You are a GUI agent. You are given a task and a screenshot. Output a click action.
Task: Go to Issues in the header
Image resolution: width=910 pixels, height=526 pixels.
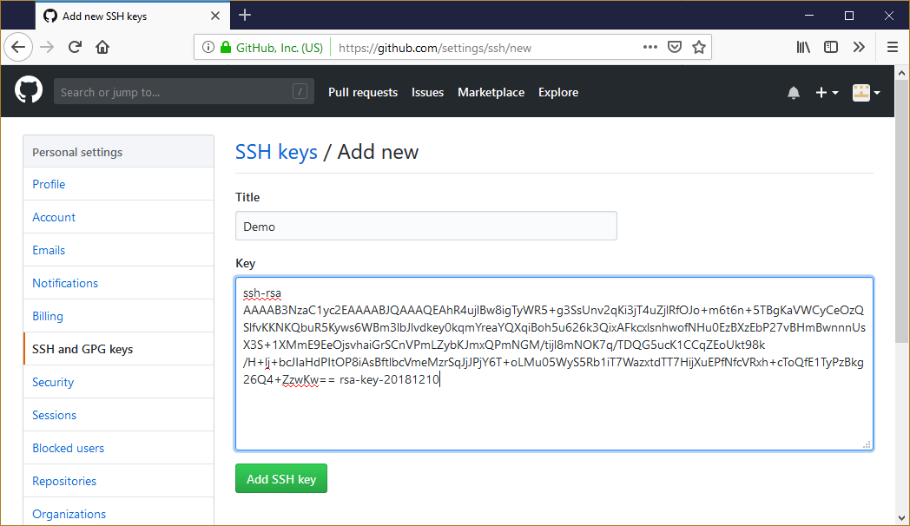click(427, 92)
